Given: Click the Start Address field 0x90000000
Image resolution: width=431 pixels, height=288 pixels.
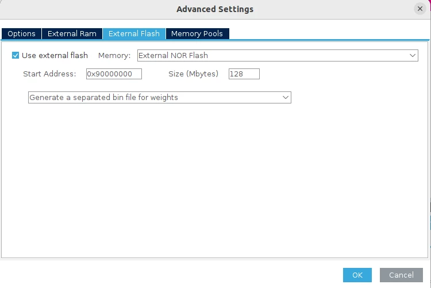Looking at the screenshot, I should point(114,74).
